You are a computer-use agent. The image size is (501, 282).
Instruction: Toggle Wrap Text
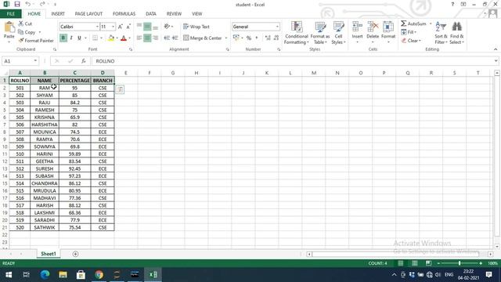(x=196, y=27)
